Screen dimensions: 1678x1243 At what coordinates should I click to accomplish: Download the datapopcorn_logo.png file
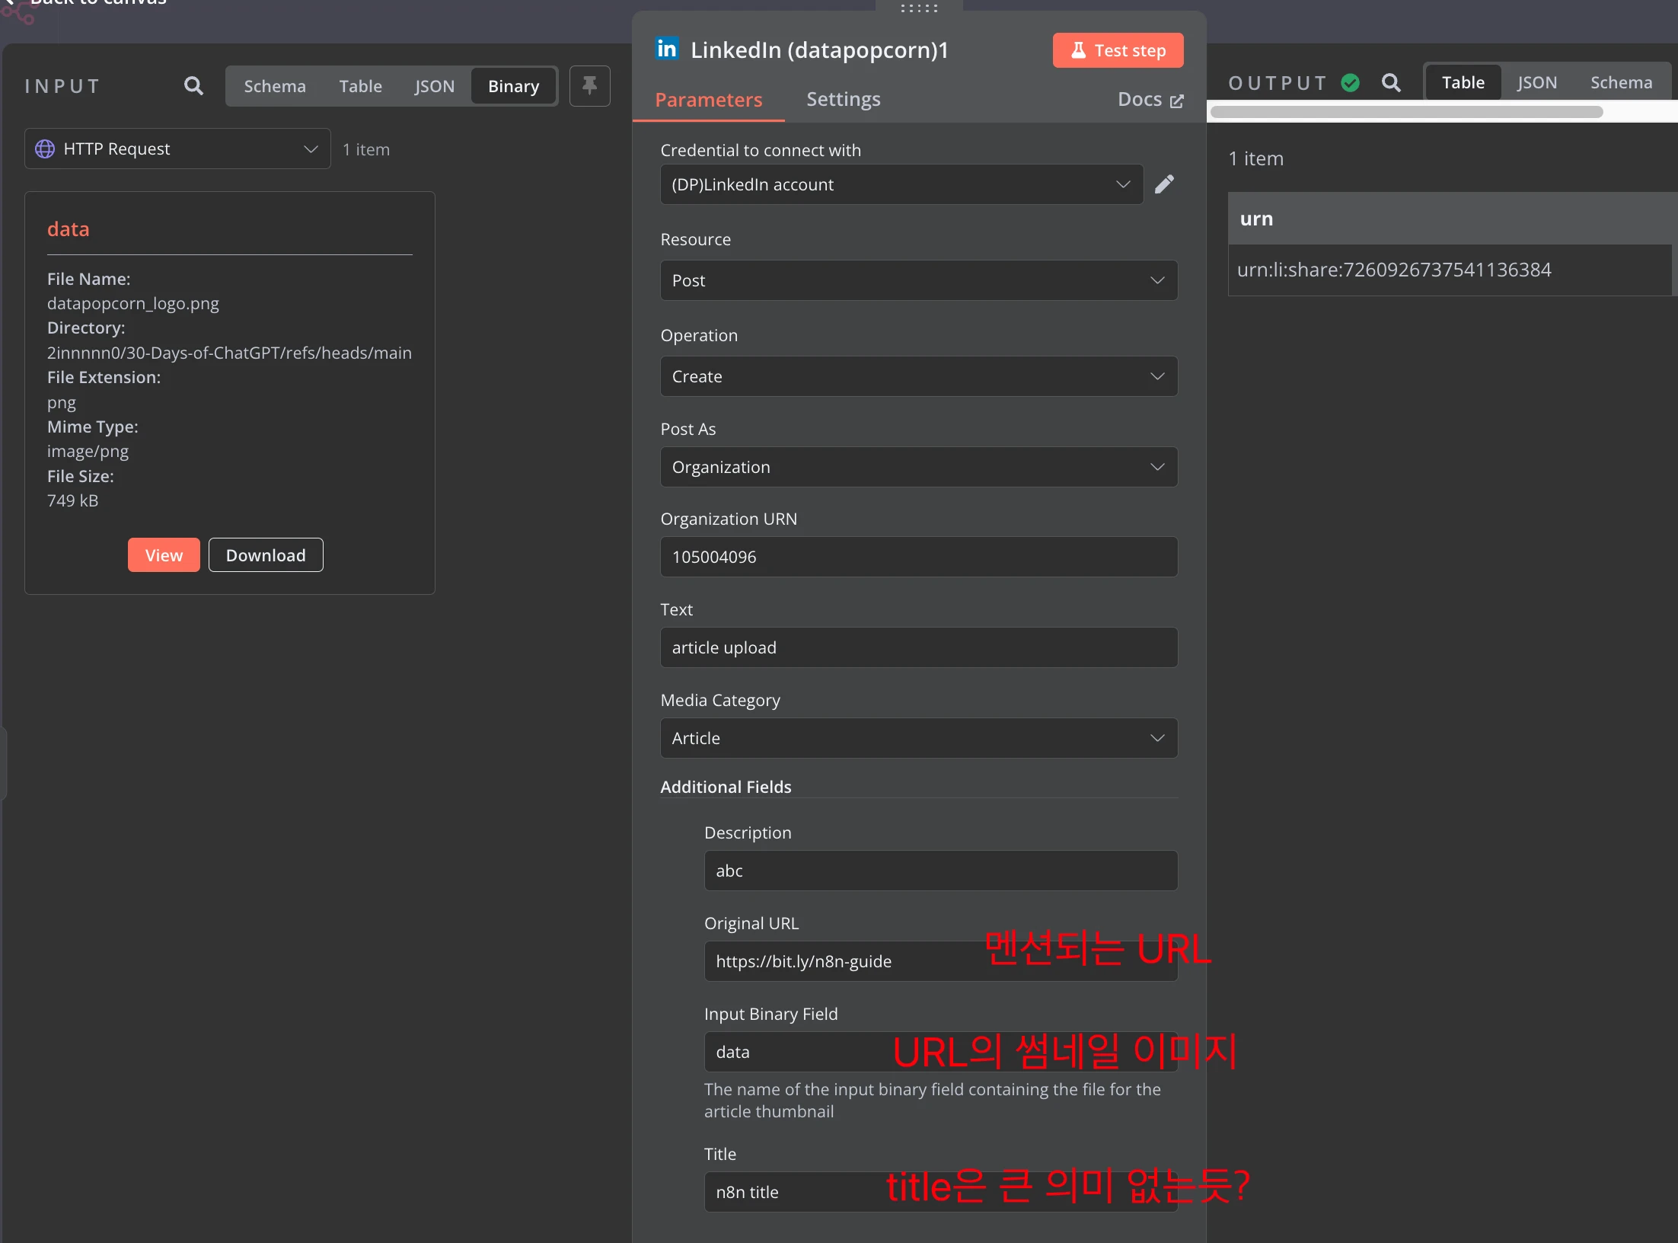266,555
